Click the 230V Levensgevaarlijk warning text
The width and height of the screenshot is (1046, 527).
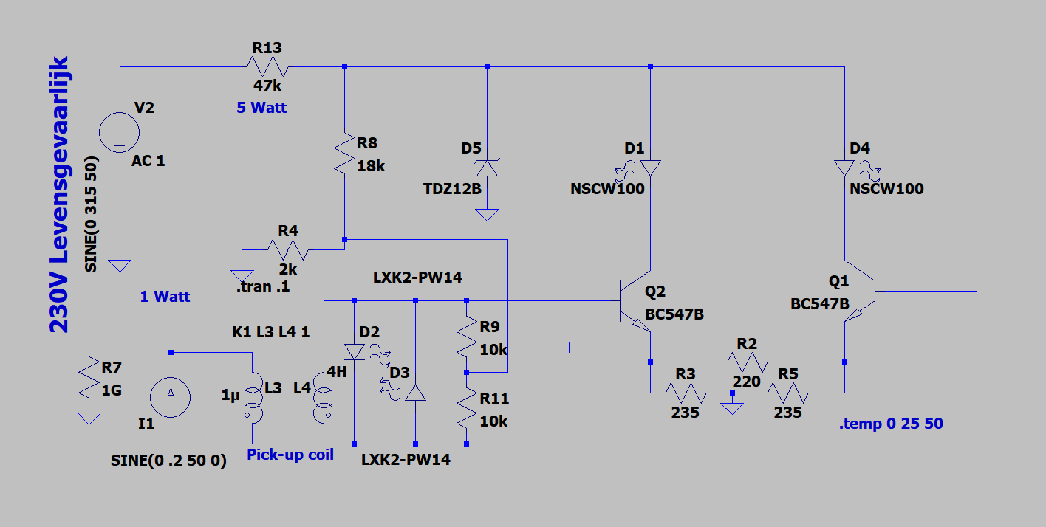tap(59, 194)
